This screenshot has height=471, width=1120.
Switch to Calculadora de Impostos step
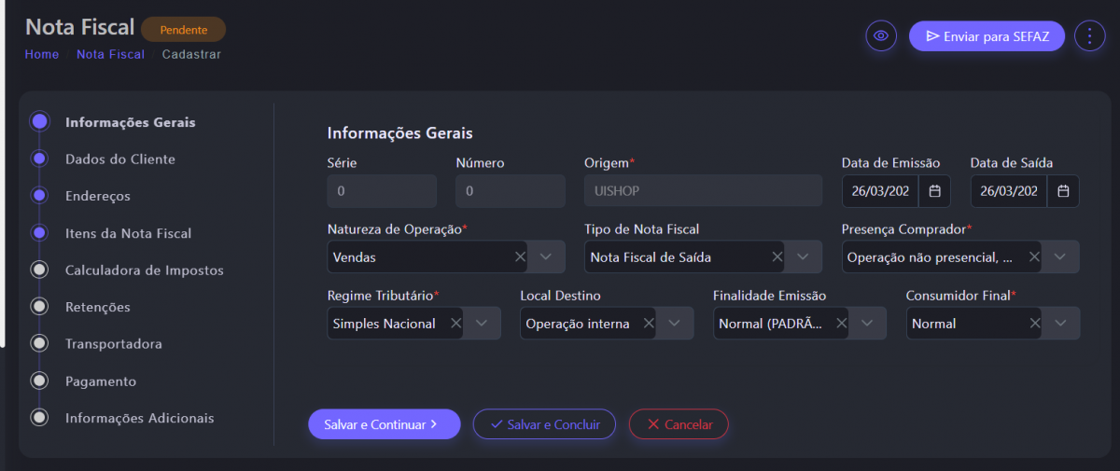144,270
